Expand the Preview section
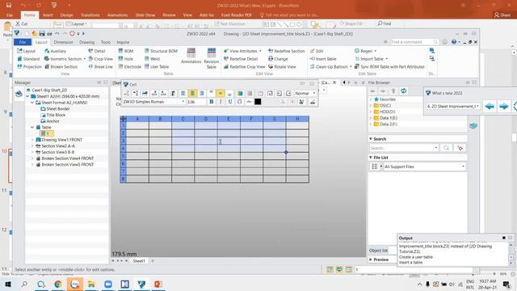Screen dimensions: 517x291 click(x=371, y=259)
